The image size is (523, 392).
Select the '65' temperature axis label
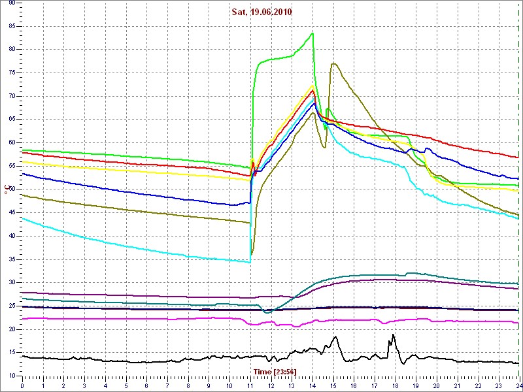pyautogui.click(x=11, y=120)
